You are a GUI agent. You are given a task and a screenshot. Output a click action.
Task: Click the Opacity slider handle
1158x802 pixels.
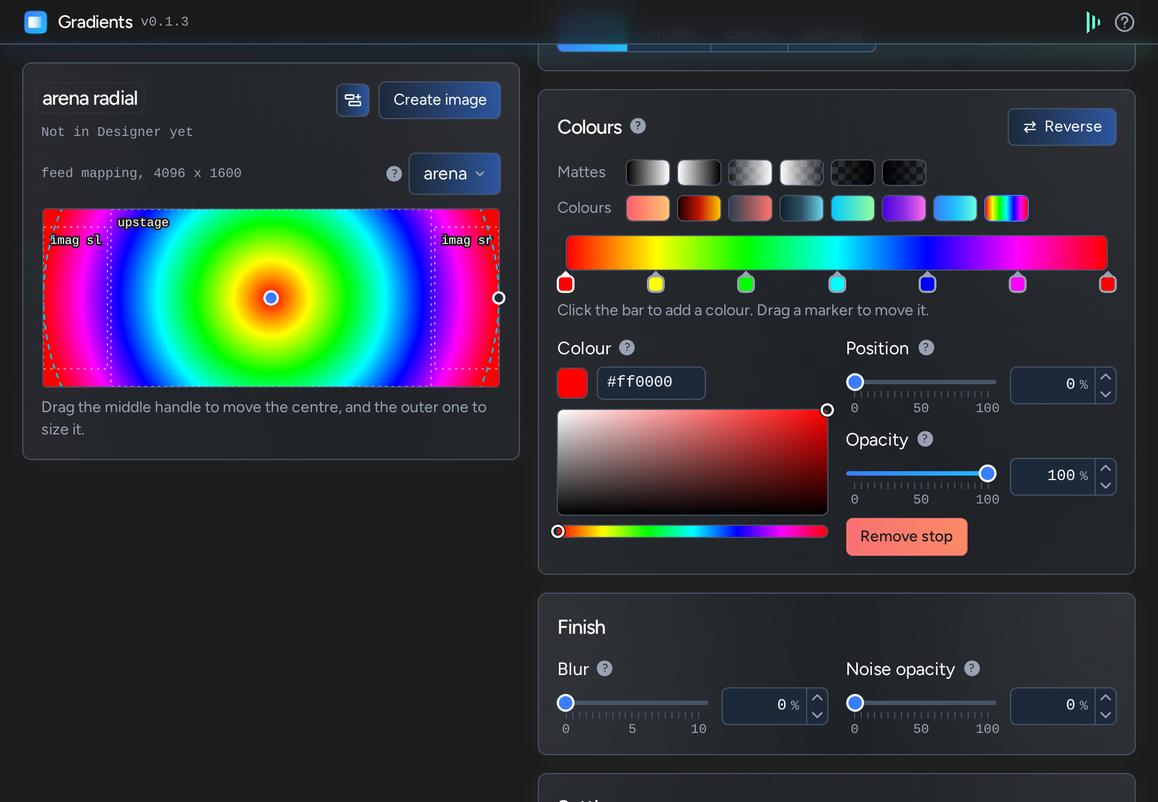[988, 473]
